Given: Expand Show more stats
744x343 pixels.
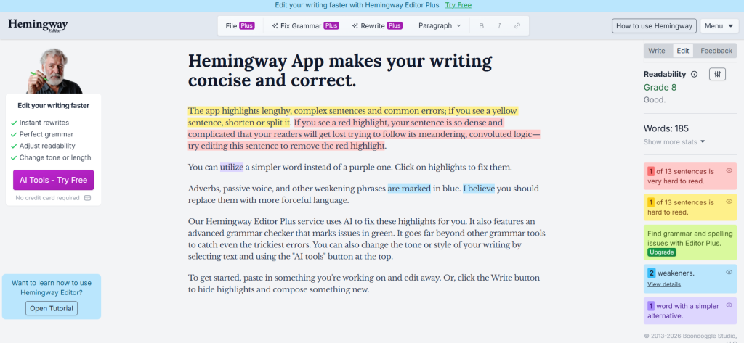Looking at the screenshot, I should 674,141.
